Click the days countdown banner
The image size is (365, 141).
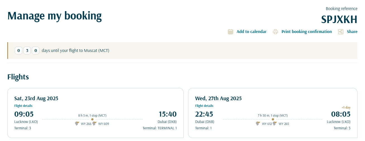[182, 51]
